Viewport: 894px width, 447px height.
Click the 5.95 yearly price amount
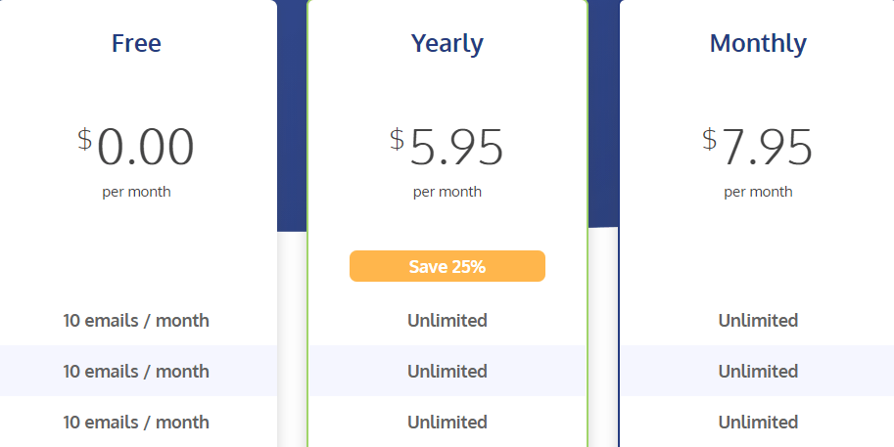(x=456, y=147)
